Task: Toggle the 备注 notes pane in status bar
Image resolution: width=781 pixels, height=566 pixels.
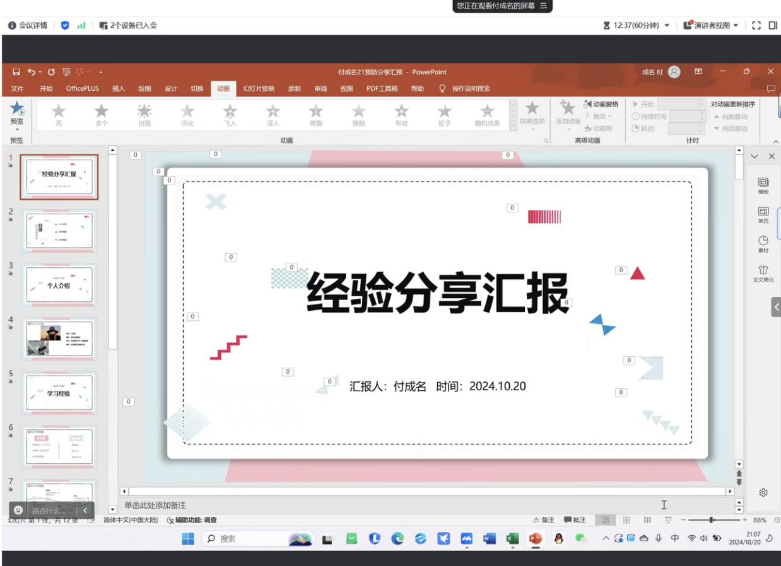Action: pyautogui.click(x=544, y=520)
